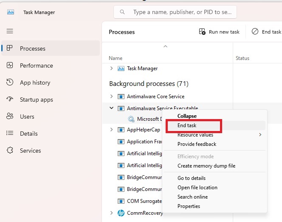Expand the Antimalware Core Service row

(112, 97)
